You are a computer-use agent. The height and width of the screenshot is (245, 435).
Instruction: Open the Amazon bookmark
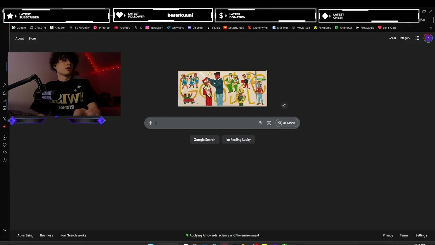click(57, 28)
